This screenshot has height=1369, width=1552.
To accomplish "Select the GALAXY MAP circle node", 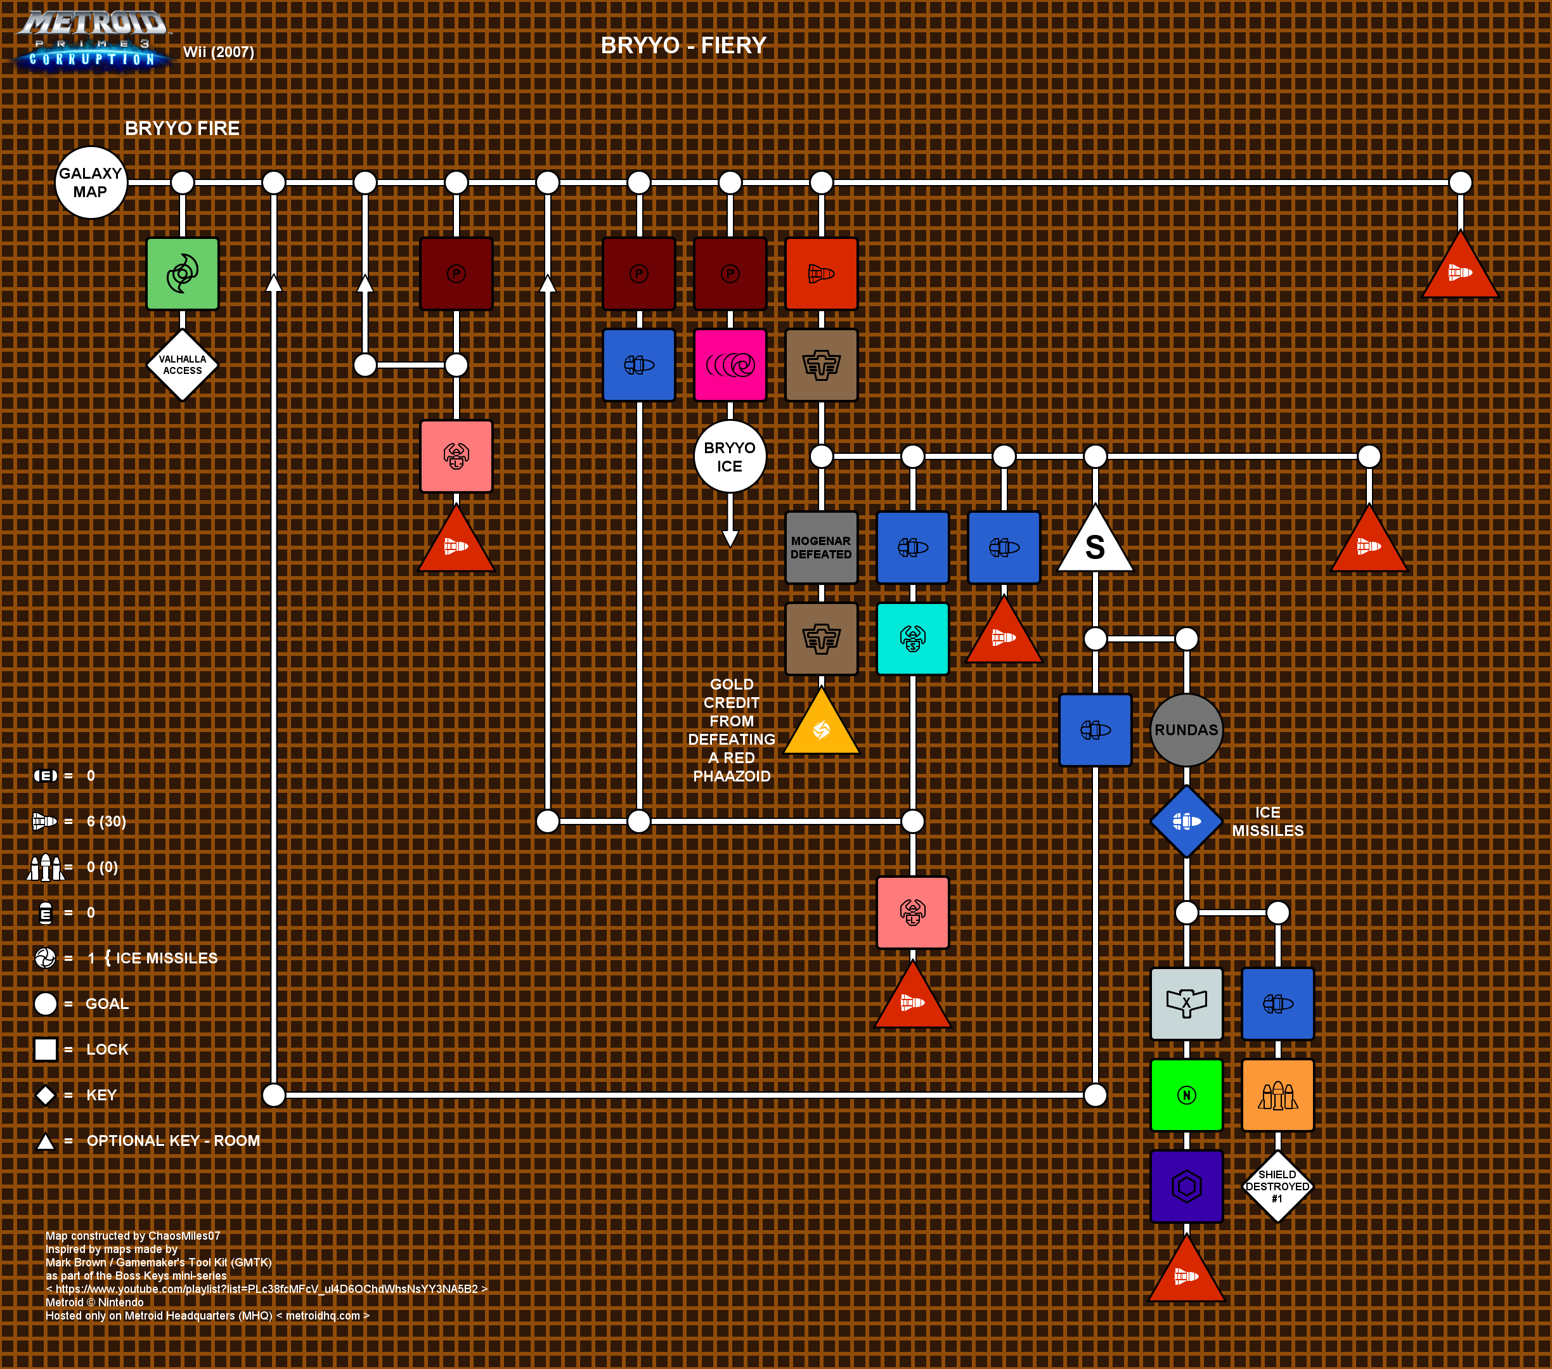I will click(x=91, y=183).
